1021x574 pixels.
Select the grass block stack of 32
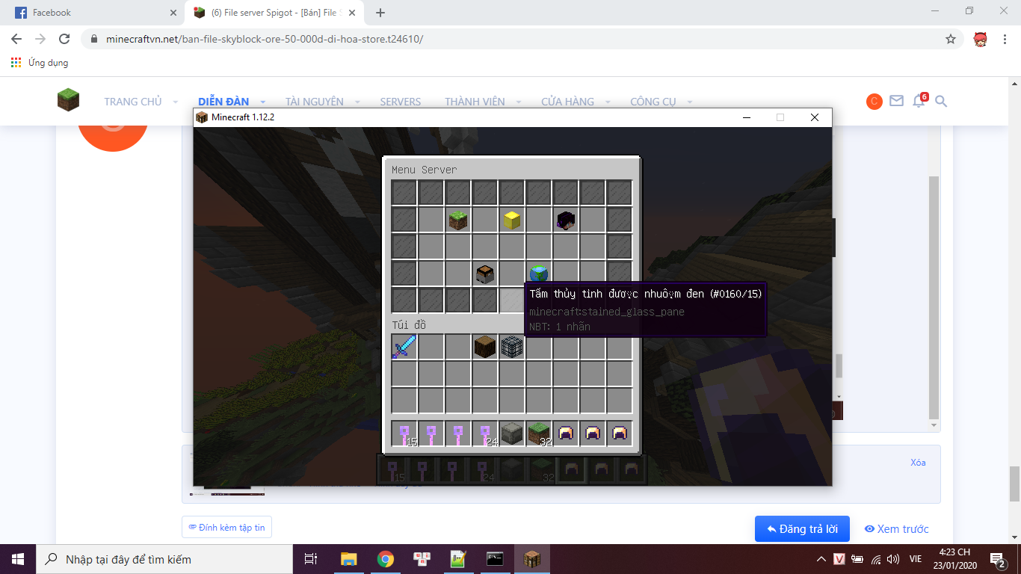539,433
